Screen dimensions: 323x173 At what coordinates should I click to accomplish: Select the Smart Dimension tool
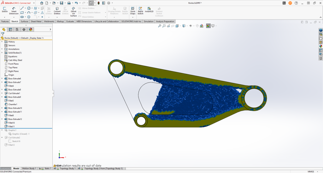14,11
